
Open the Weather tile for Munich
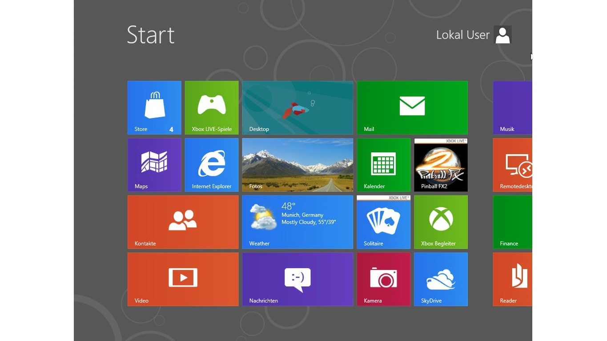tap(297, 222)
